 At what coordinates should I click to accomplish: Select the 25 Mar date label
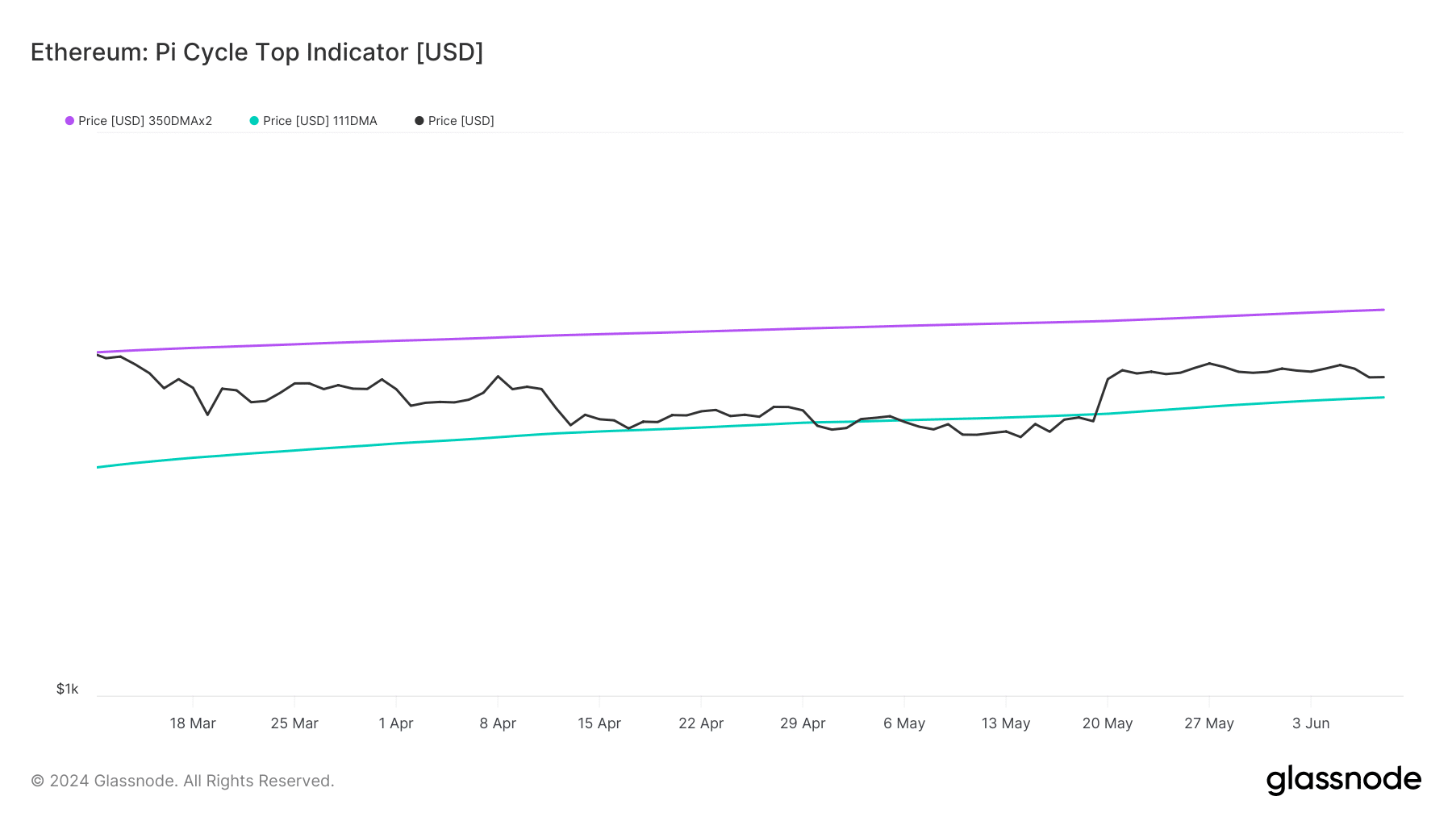[x=294, y=723]
